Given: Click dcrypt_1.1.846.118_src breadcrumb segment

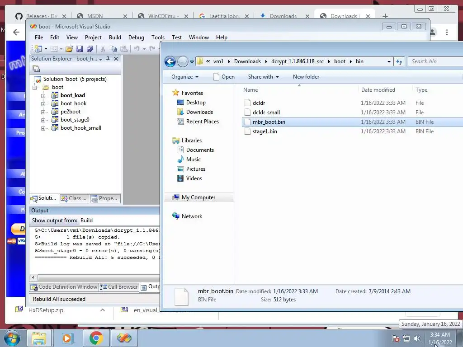Looking at the screenshot, I should [x=298, y=61].
